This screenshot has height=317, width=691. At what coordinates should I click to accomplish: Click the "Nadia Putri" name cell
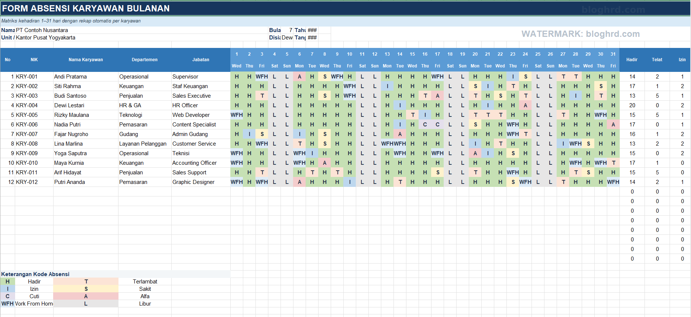point(86,125)
